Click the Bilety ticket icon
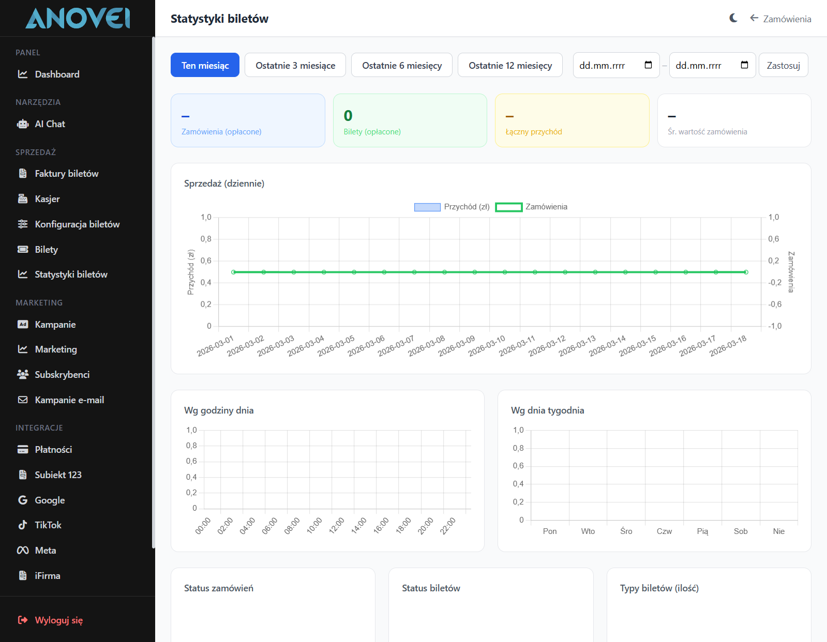827x642 pixels. coord(23,250)
